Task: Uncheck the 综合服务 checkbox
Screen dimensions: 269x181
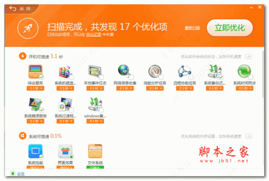Action: coord(42,77)
